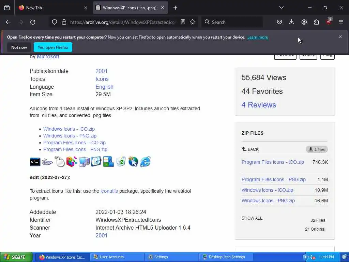Screen dimensions: 349x262
Task: Open the English language link
Action: 104,87
